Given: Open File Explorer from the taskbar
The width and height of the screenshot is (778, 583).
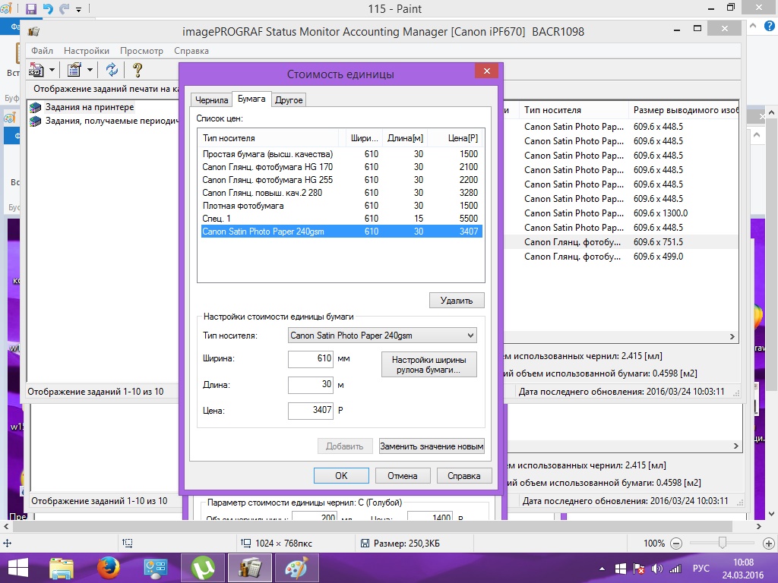Looking at the screenshot, I should pyautogui.click(x=62, y=568).
